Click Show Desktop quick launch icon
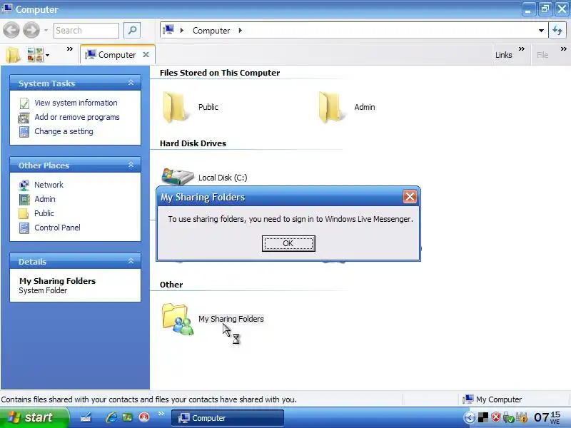The image size is (571, 428). [86, 417]
